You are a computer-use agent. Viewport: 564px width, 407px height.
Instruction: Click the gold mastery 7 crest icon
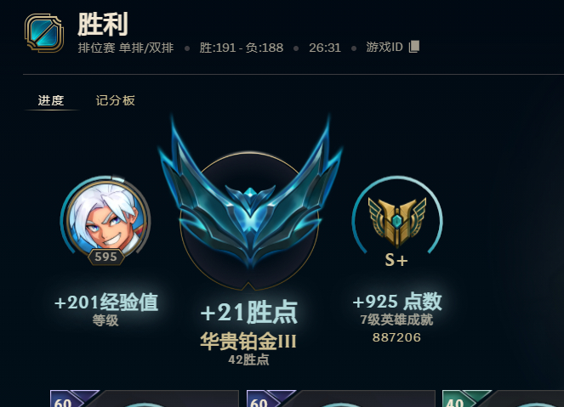pos(397,222)
